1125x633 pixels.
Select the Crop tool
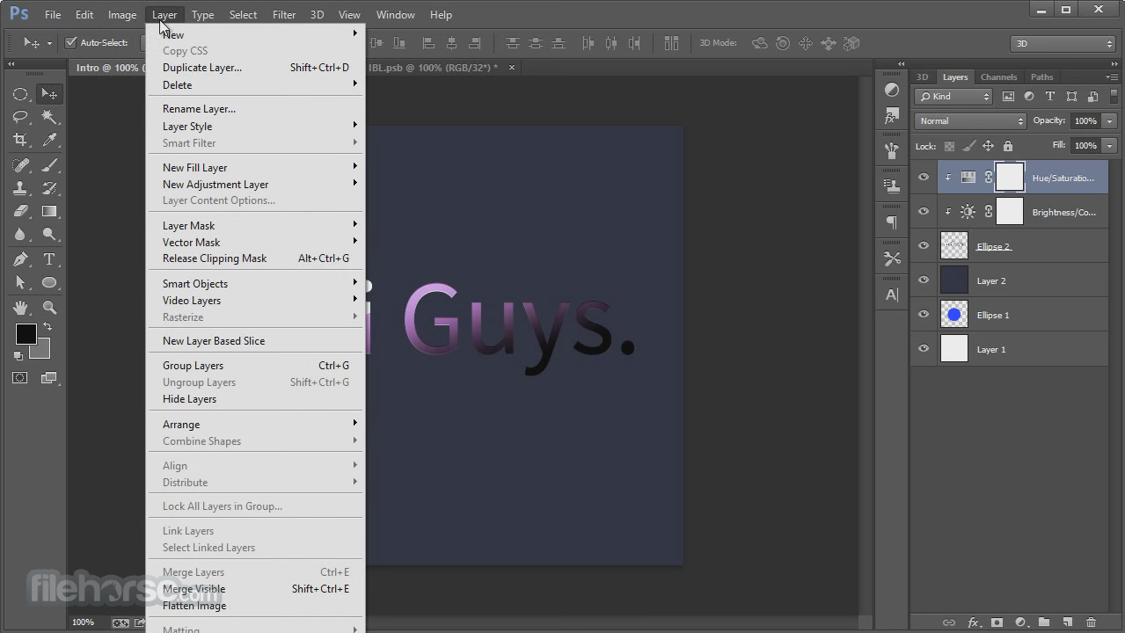point(20,140)
